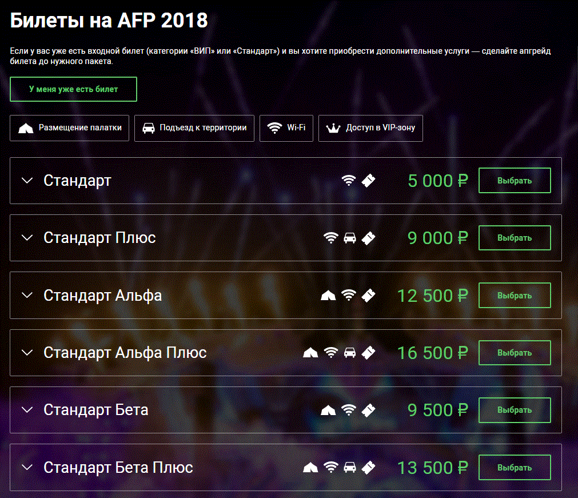
Task: Click the ticket icon in the Стандарт Плюс row
Action: [368, 238]
